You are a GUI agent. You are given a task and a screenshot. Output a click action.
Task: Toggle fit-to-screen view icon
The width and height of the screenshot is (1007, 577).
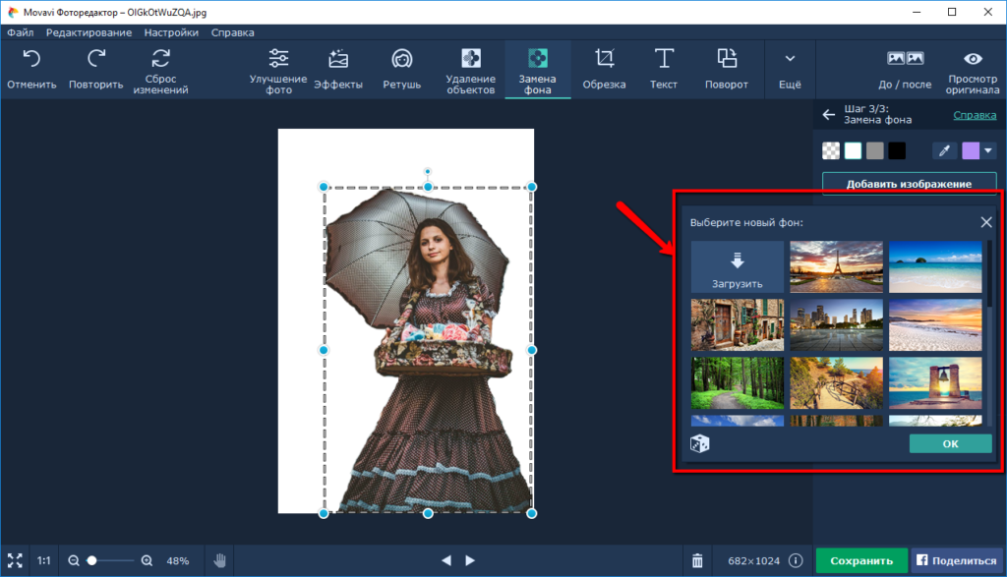click(x=15, y=560)
